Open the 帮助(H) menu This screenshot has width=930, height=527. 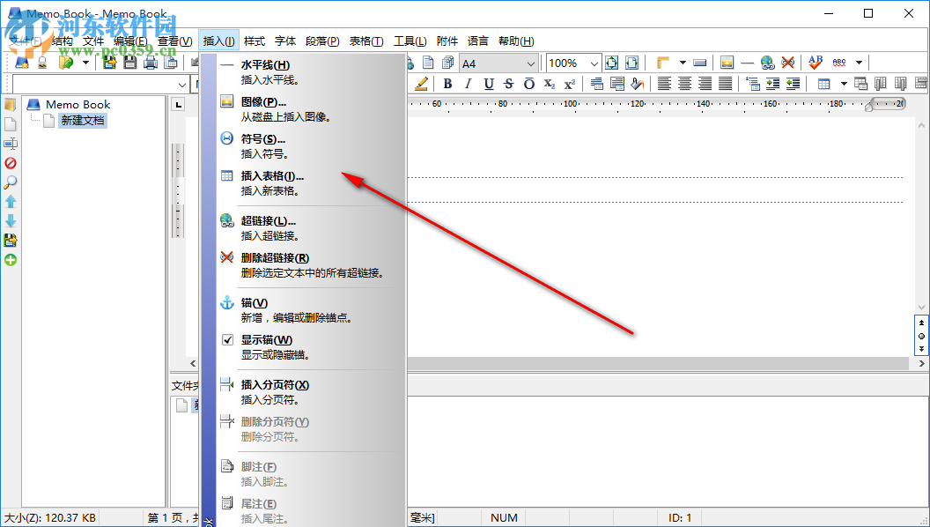coord(516,41)
